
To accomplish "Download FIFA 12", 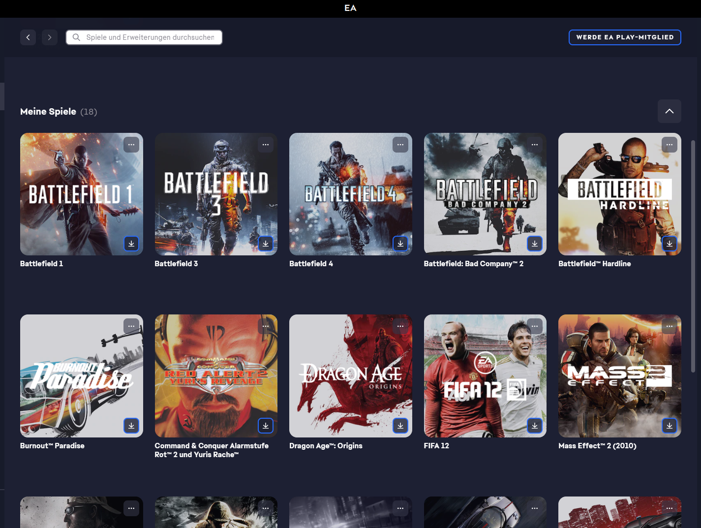I will [x=535, y=426].
